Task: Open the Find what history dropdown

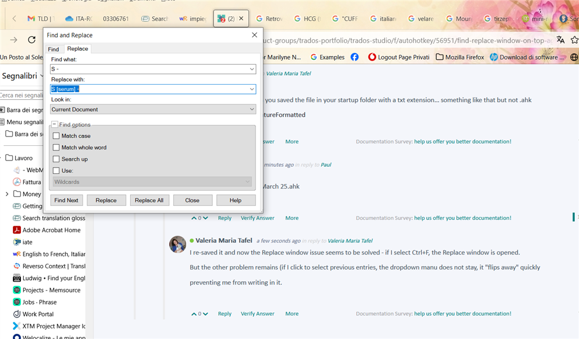Action: tap(251, 69)
